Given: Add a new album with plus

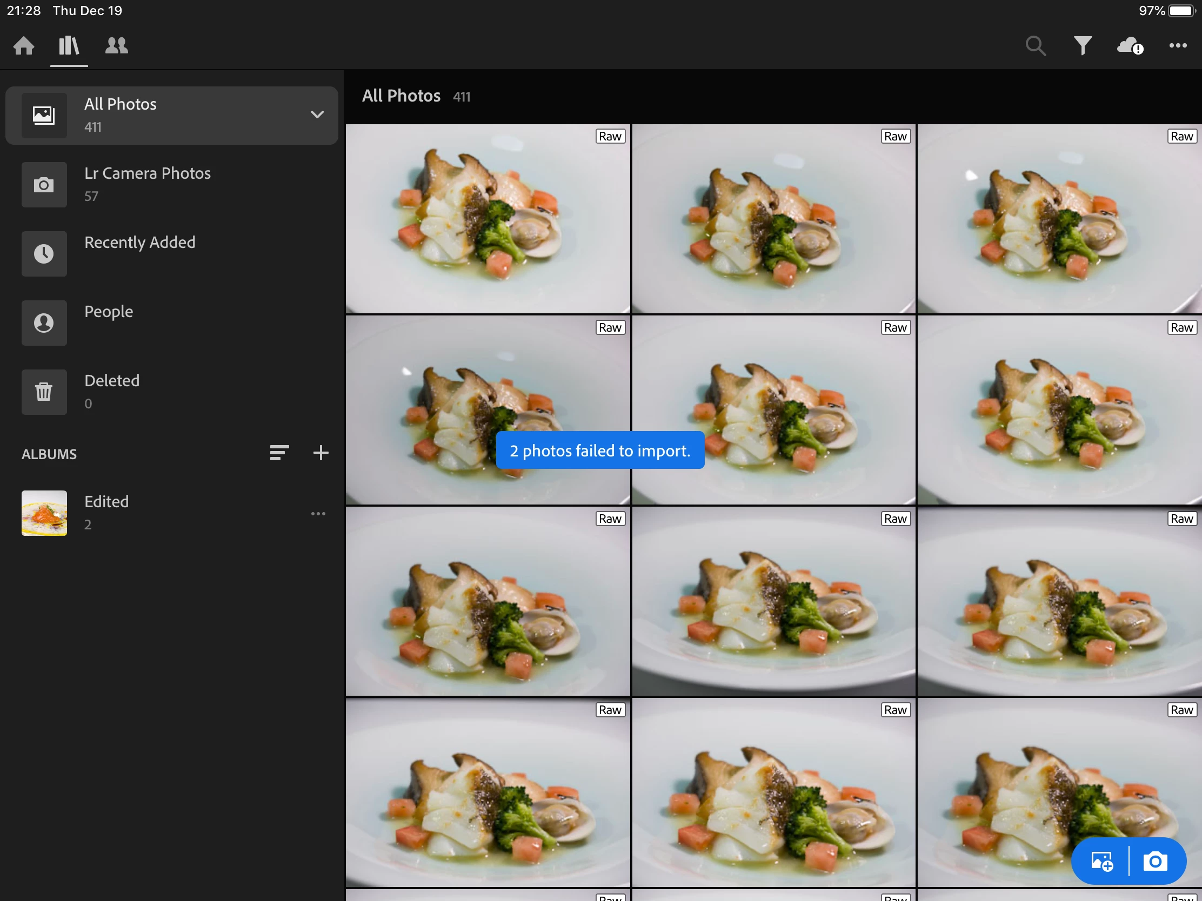Looking at the screenshot, I should point(320,453).
